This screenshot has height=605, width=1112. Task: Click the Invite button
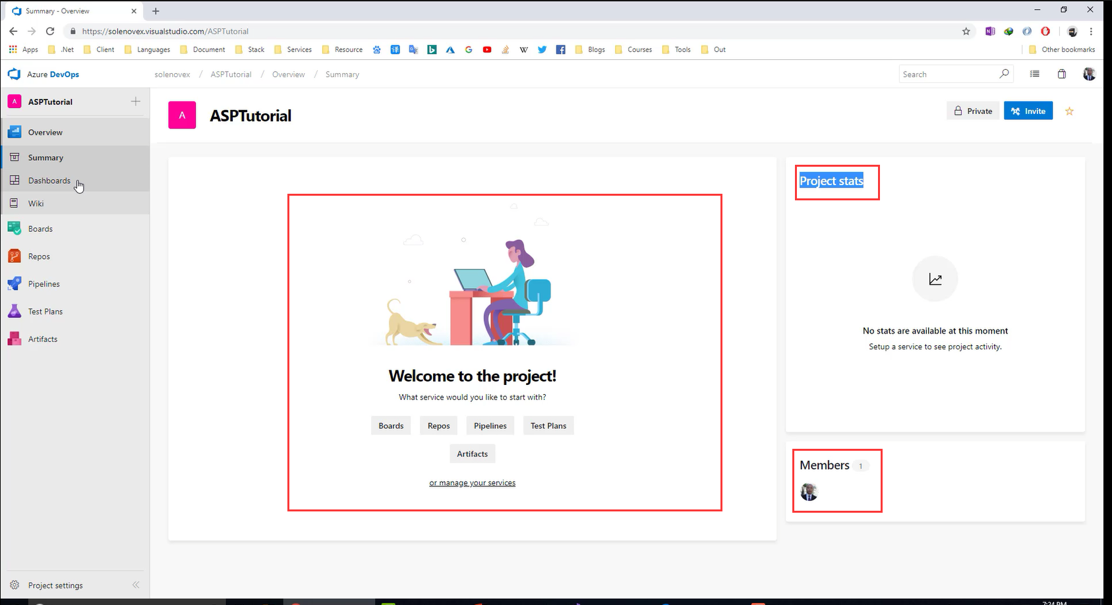click(1028, 111)
